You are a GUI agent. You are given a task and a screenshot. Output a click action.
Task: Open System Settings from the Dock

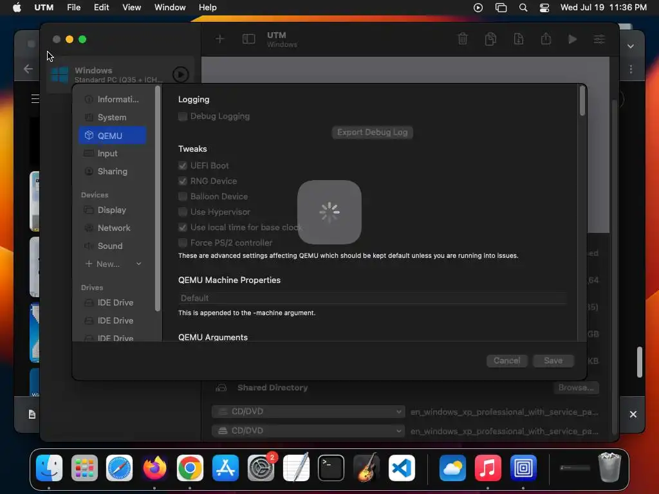click(x=261, y=468)
